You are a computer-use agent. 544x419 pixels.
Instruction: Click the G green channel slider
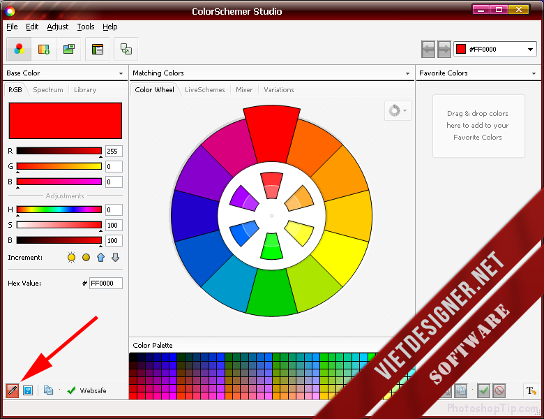(x=59, y=166)
